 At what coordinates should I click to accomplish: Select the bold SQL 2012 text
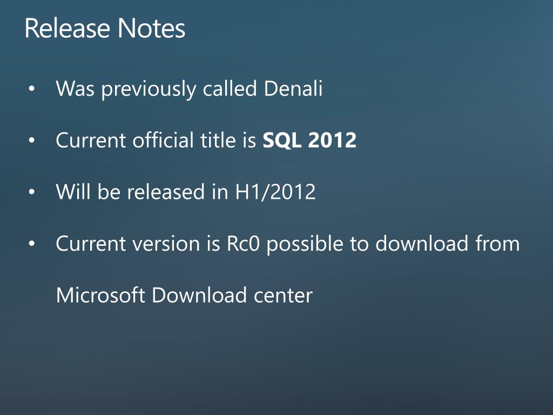309,140
